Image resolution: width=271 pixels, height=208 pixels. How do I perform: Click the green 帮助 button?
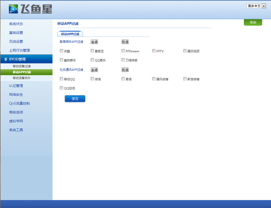[x=253, y=22]
